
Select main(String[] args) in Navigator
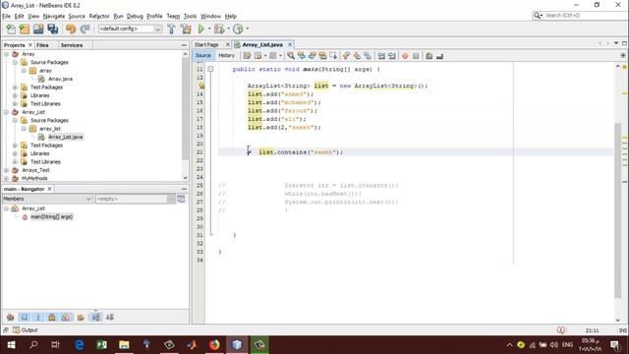(52, 216)
